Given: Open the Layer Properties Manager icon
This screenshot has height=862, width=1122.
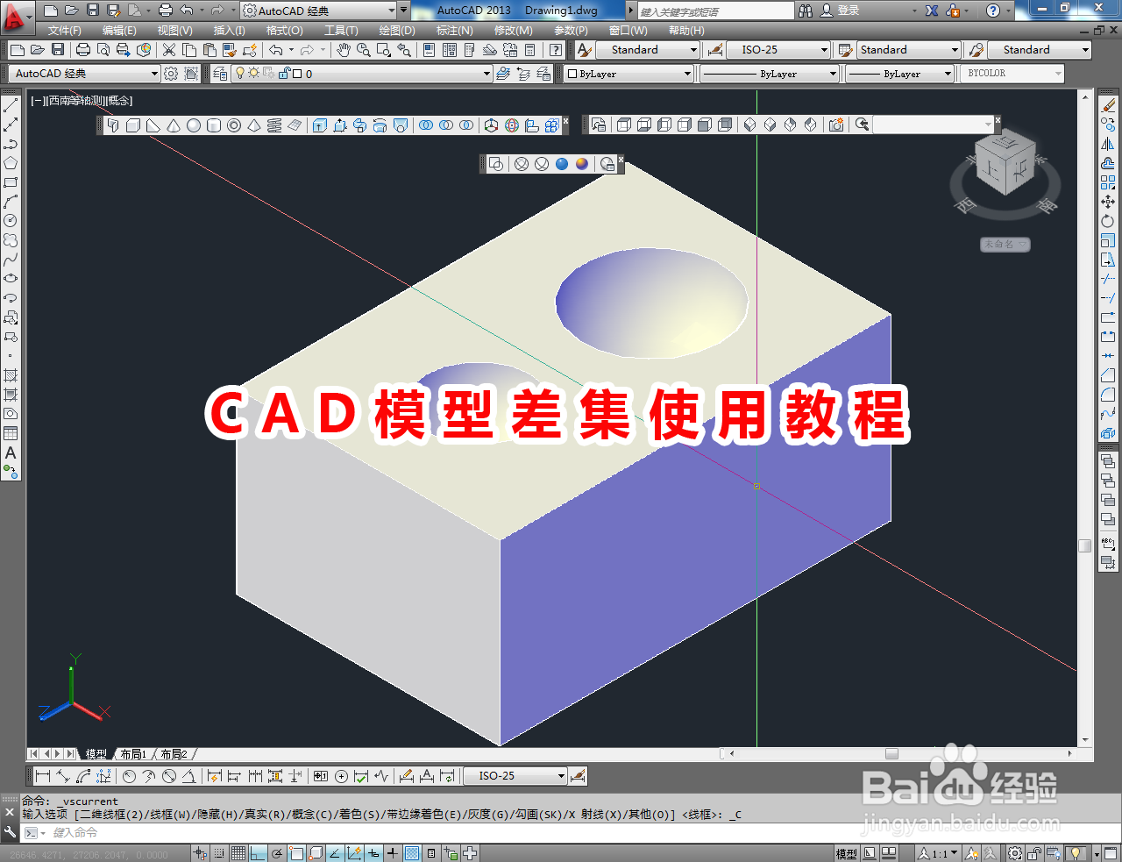Looking at the screenshot, I should [220, 74].
